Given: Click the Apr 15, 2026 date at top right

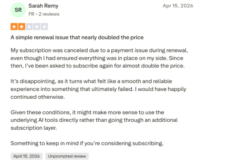Looking at the screenshot, I should (x=178, y=6).
